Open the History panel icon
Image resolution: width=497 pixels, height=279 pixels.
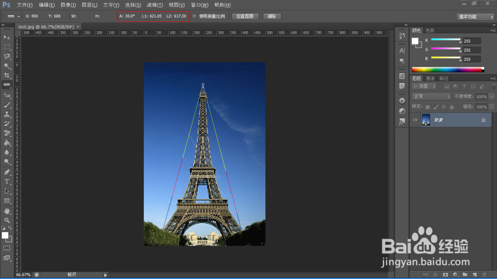point(402,35)
